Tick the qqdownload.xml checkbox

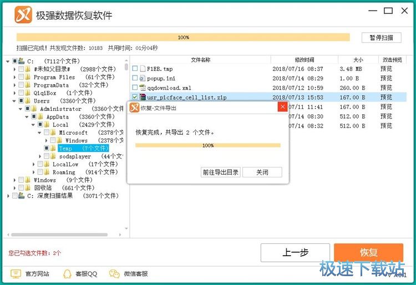[135, 87]
